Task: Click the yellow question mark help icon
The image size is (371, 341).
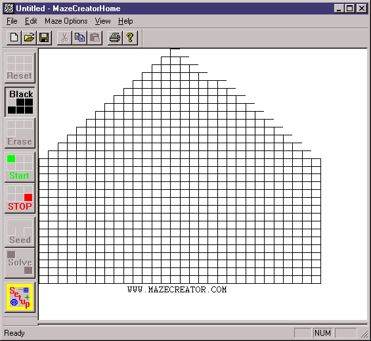Action: point(130,37)
